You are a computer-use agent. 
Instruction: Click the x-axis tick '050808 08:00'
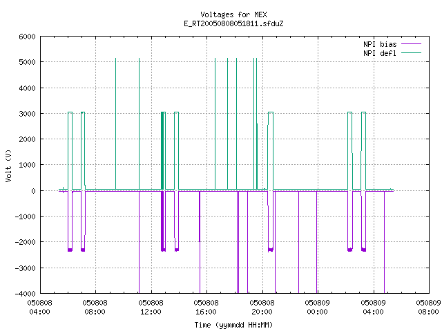95,308
